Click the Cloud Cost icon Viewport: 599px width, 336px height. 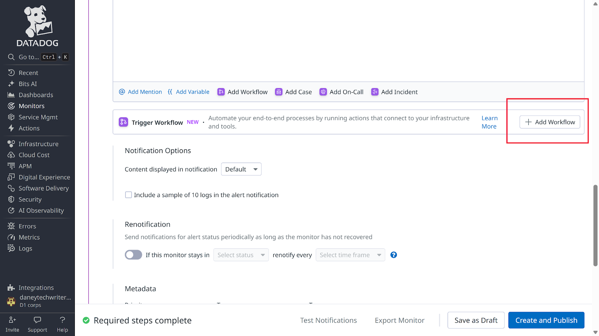point(11,155)
